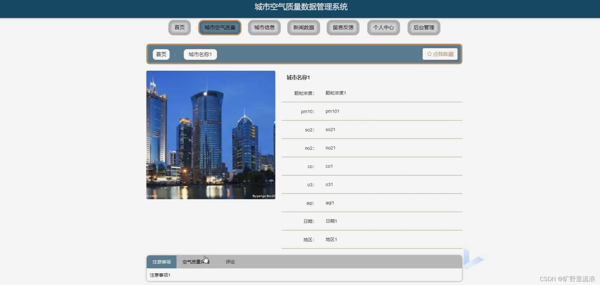Click the 点我收藏 favorite button
Screen dimensions: 600x285
pos(440,54)
